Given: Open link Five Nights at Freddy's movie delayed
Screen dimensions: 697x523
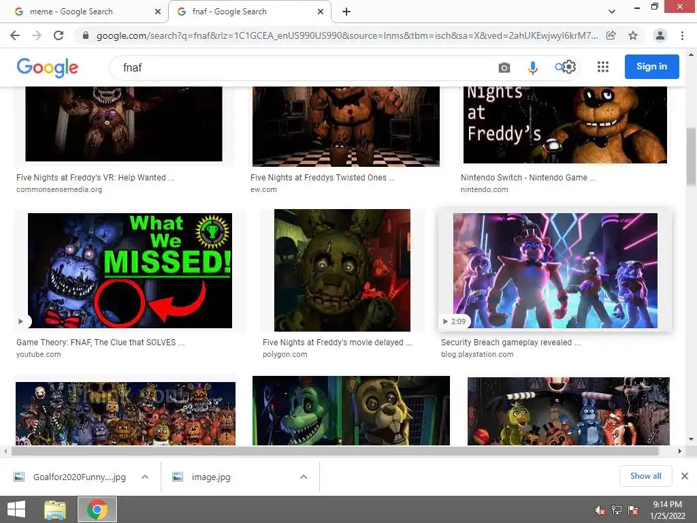Looking at the screenshot, I should point(337,343).
